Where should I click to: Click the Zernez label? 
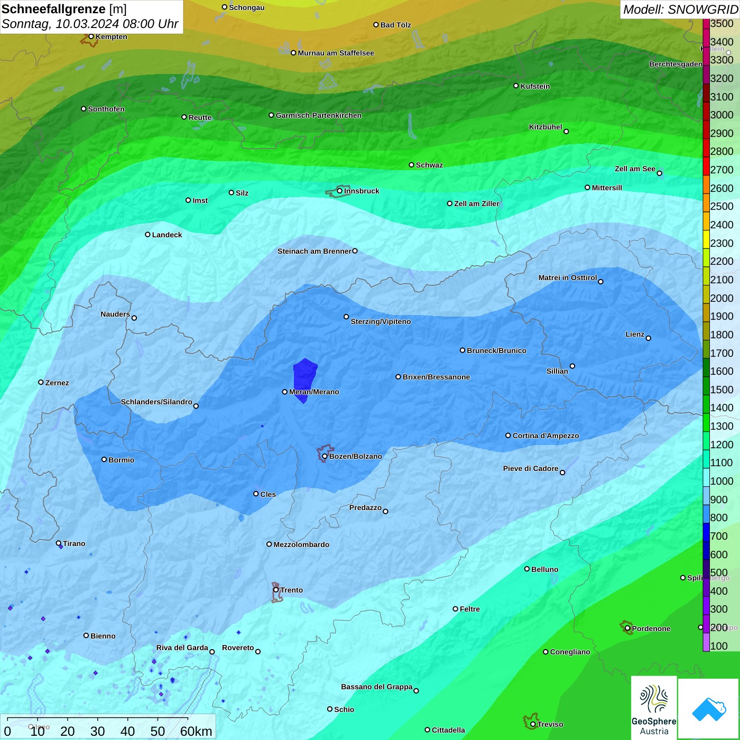click(57, 383)
